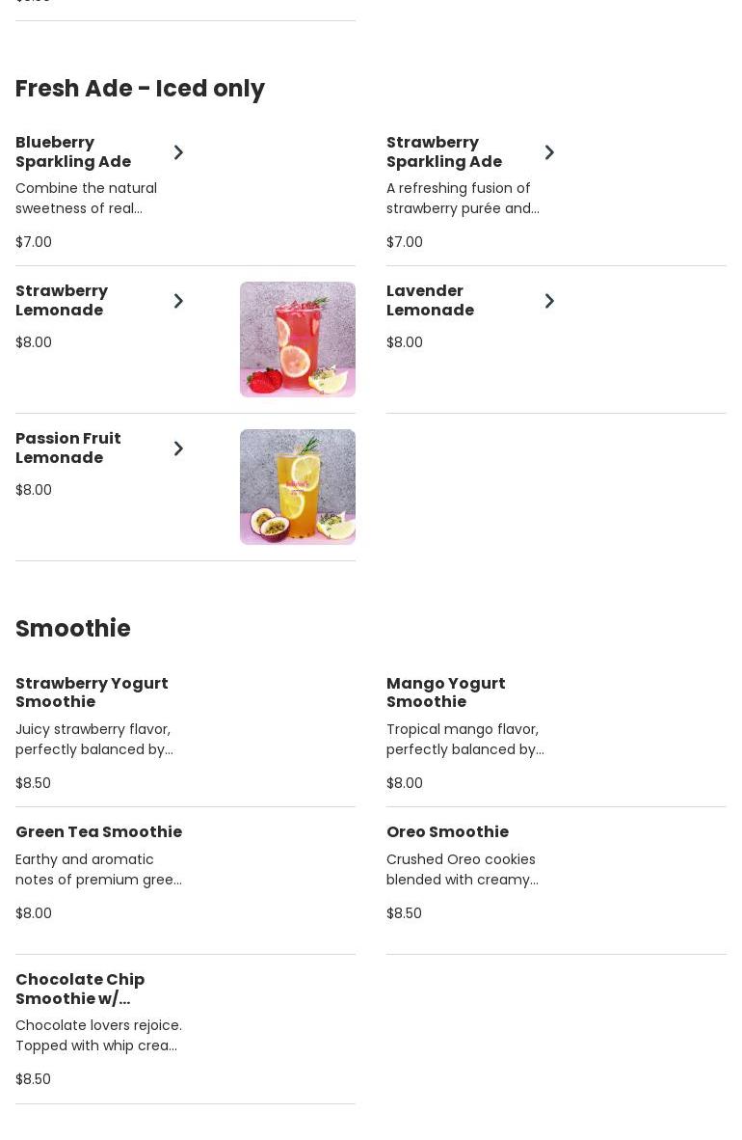Click the Smoothie section heading

tap(73, 629)
